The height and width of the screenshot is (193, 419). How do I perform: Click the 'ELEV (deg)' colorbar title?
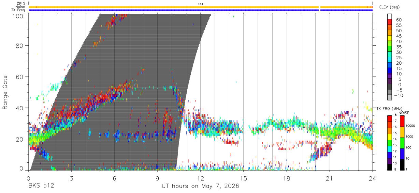click(390, 7)
